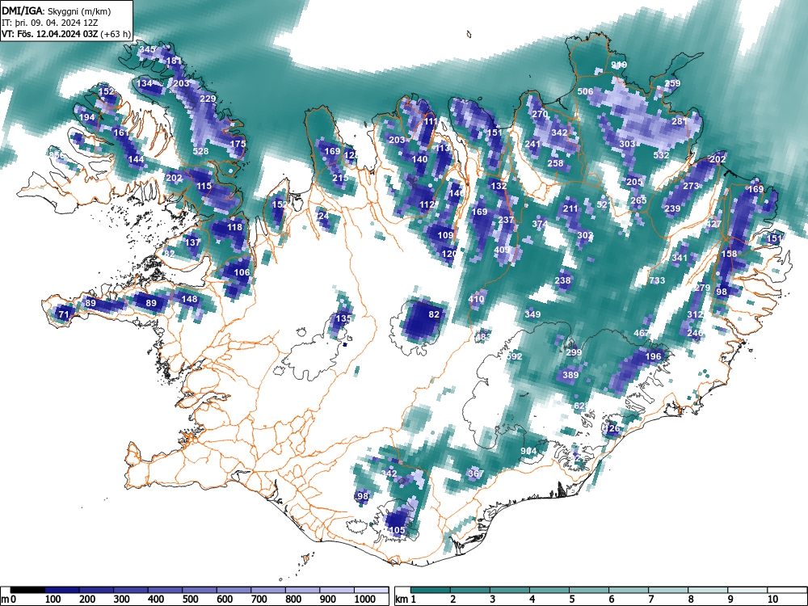Click the visibility value 105 over Mýrdalsjökull
The width and height of the screenshot is (808, 606).
[x=397, y=530]
